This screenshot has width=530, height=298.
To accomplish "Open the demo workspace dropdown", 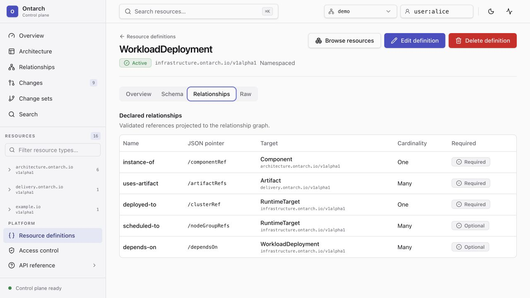I will [360, 12].
